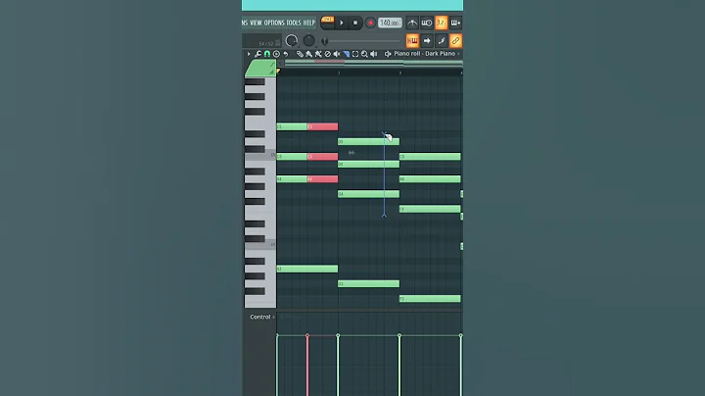Select the red C5 note
705x396 pixels.
tap(322, 157)
